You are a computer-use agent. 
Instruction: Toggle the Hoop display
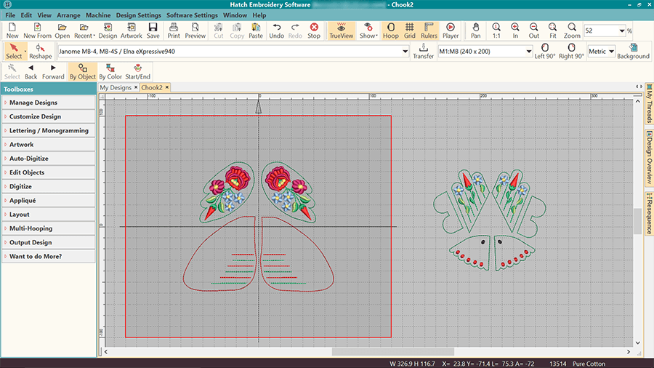391,30
